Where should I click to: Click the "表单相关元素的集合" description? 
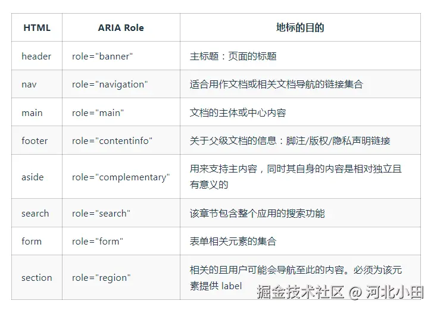[x=233, y=242]
